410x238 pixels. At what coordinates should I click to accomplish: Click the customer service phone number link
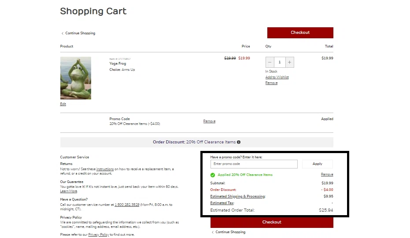point(127,205)
